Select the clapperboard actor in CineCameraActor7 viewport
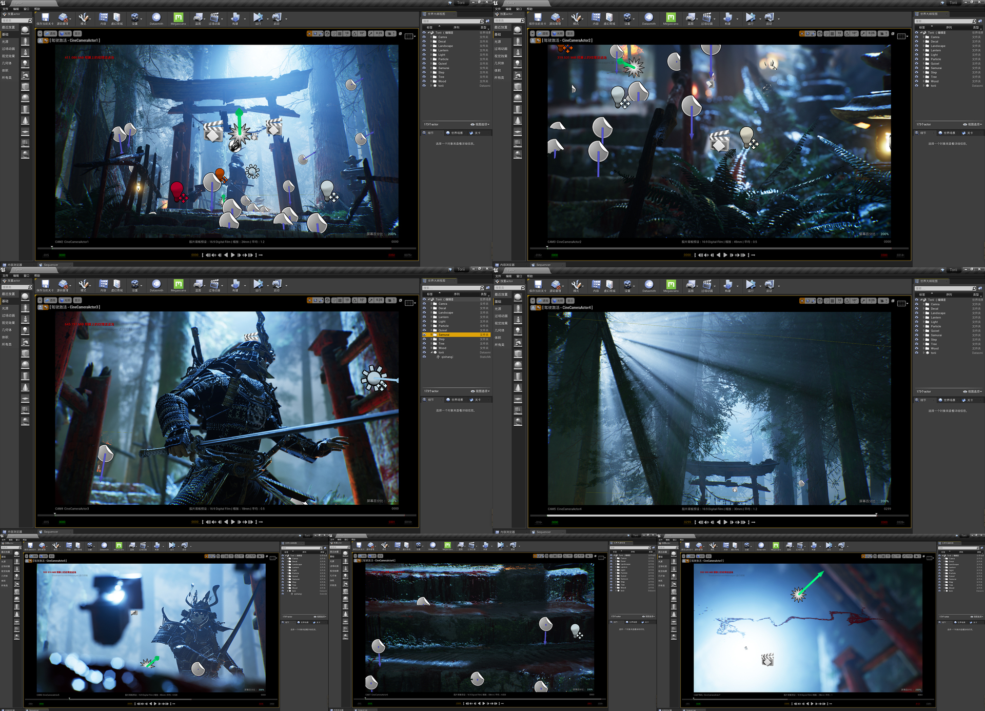 (767, 659)
